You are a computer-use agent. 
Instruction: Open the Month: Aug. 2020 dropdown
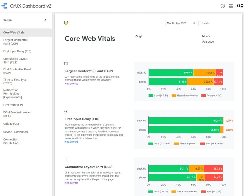click(x=181, y=23)
